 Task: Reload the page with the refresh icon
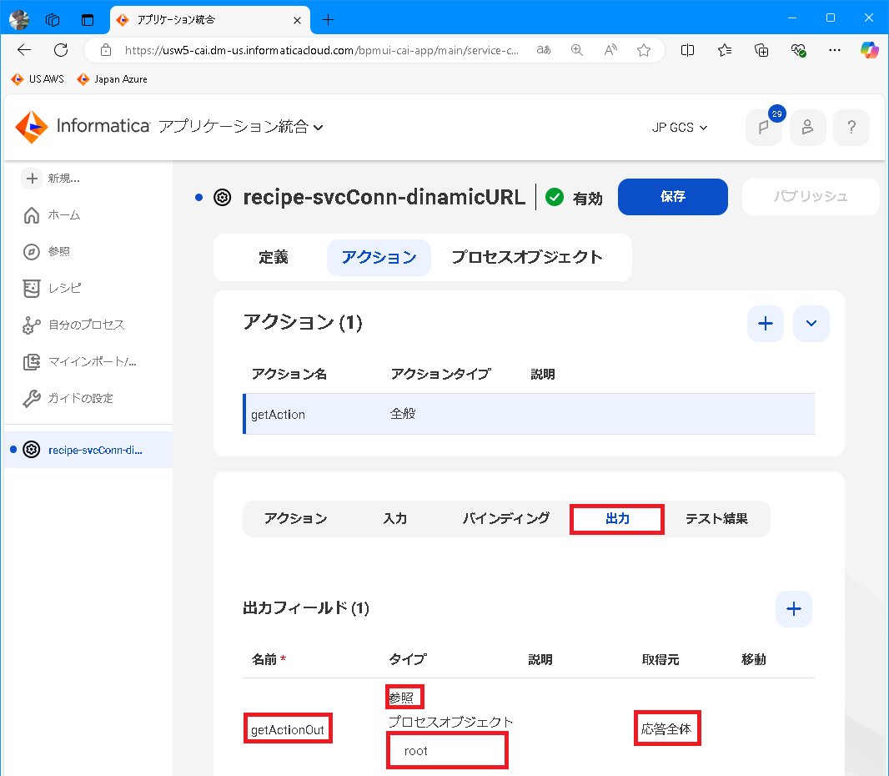point(61,51)
